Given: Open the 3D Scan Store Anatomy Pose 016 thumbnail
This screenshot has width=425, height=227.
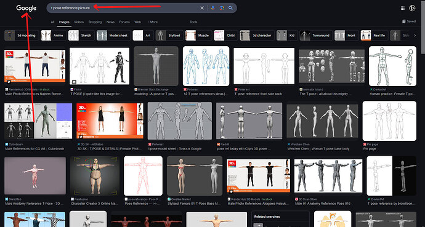Looking at the screenshot, I should [328, 176].
